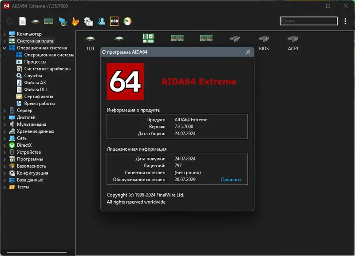
Task: Select the Операционная система child item
Action: (49, 55)
